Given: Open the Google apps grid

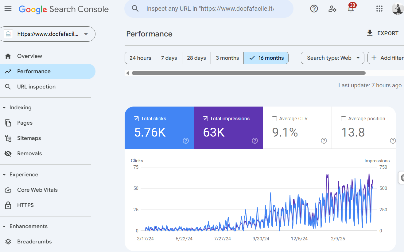Looking at the screenshot, I should tap(379, 9).
